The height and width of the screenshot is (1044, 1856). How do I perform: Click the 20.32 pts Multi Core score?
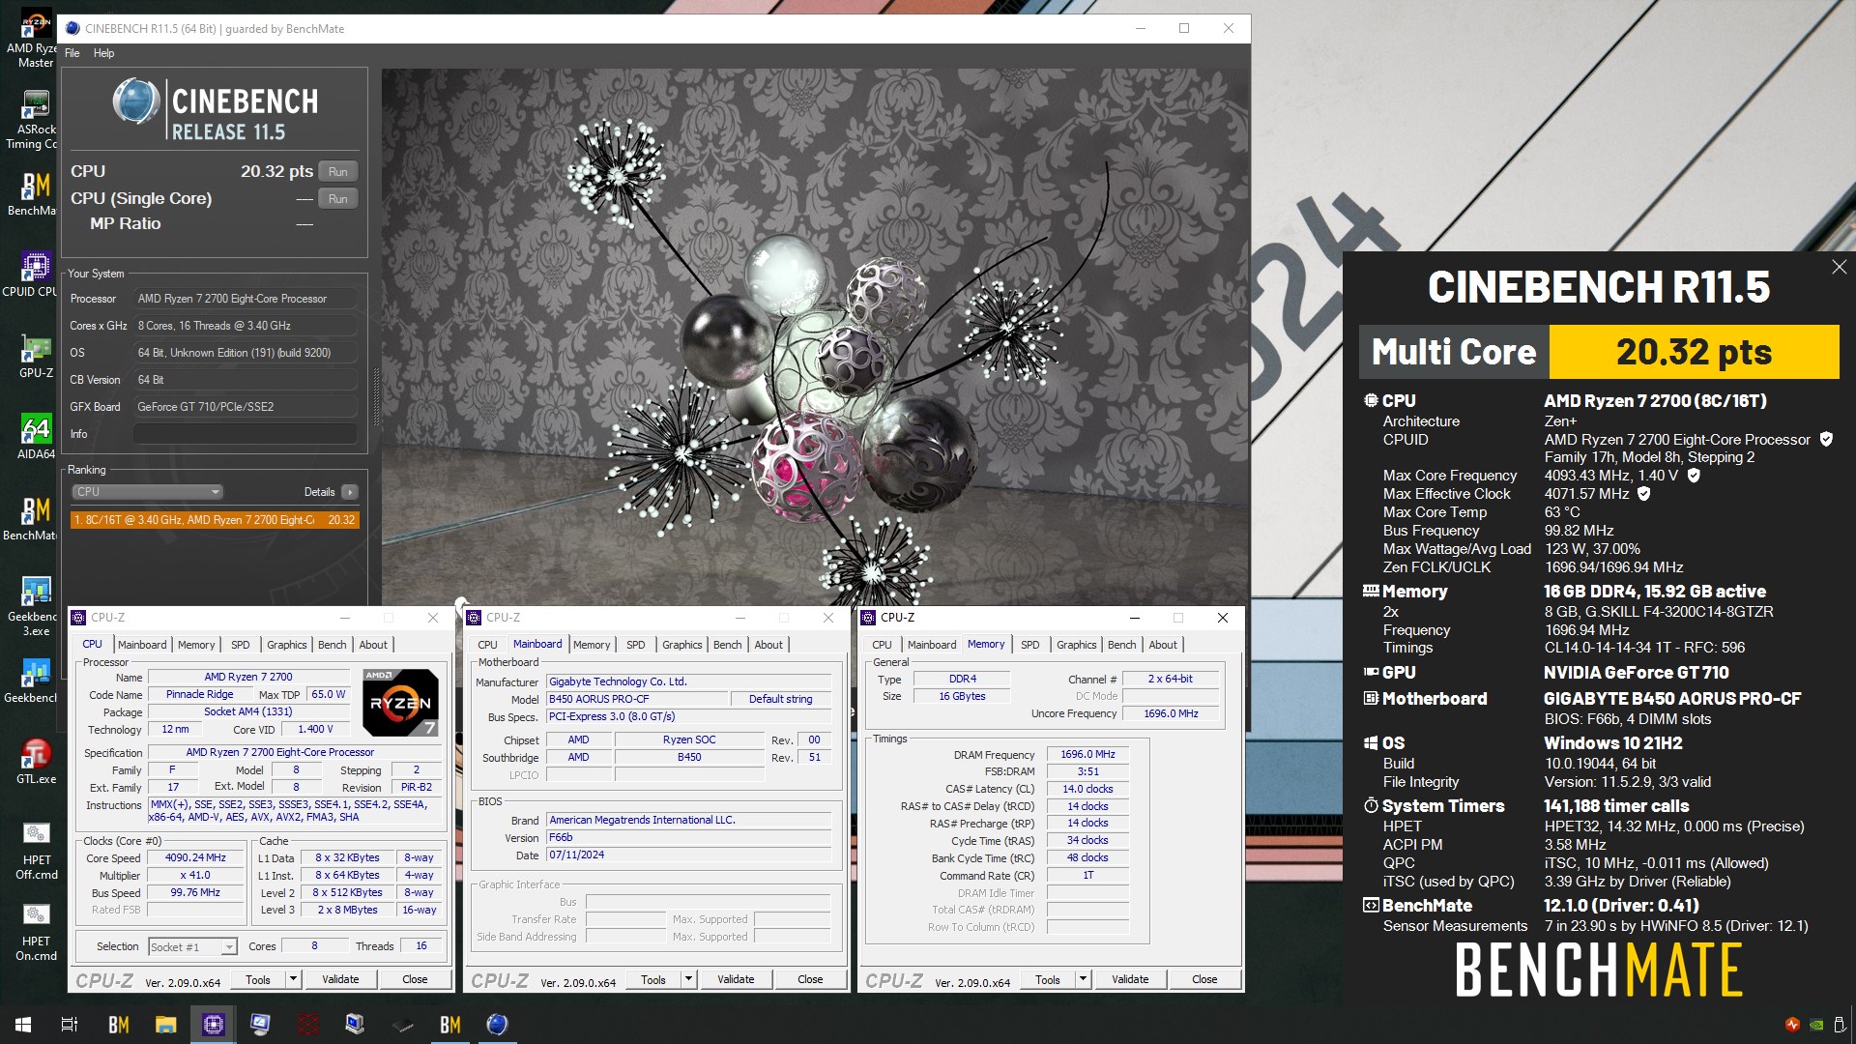(1694, 352)
